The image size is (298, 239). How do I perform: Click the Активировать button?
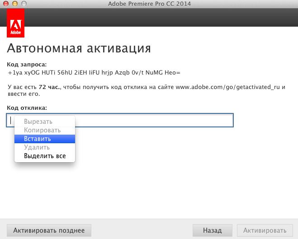click(x=265, y=230)
